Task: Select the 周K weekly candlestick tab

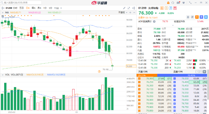Action: (34, 8)
